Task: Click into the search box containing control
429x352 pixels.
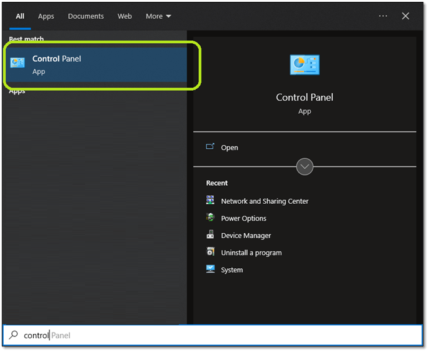Action: [213, 335]
